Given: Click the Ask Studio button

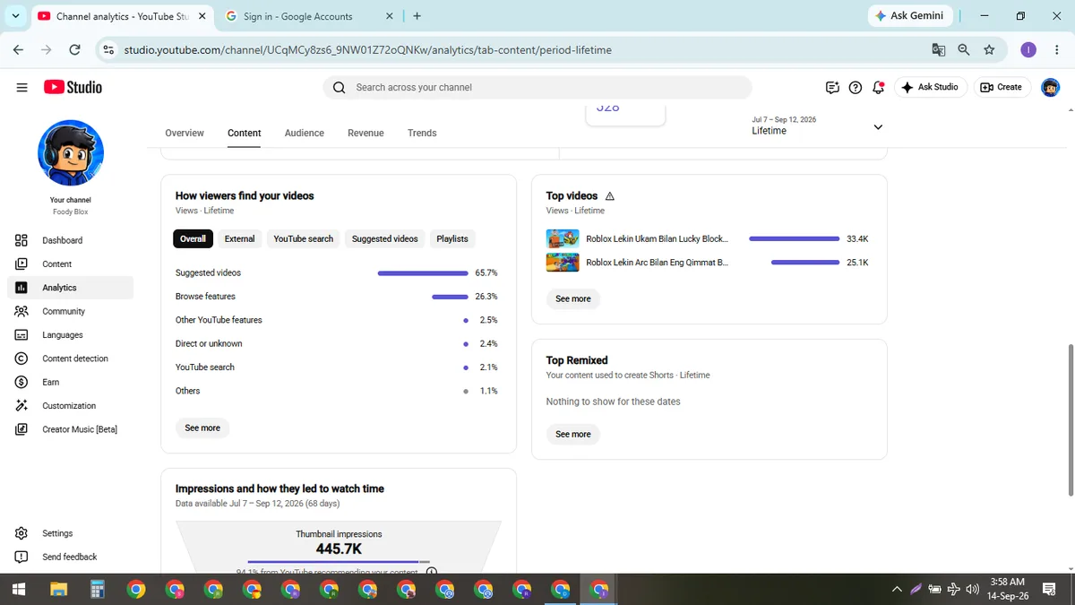Looking at the screenshot, I should 930,87.
